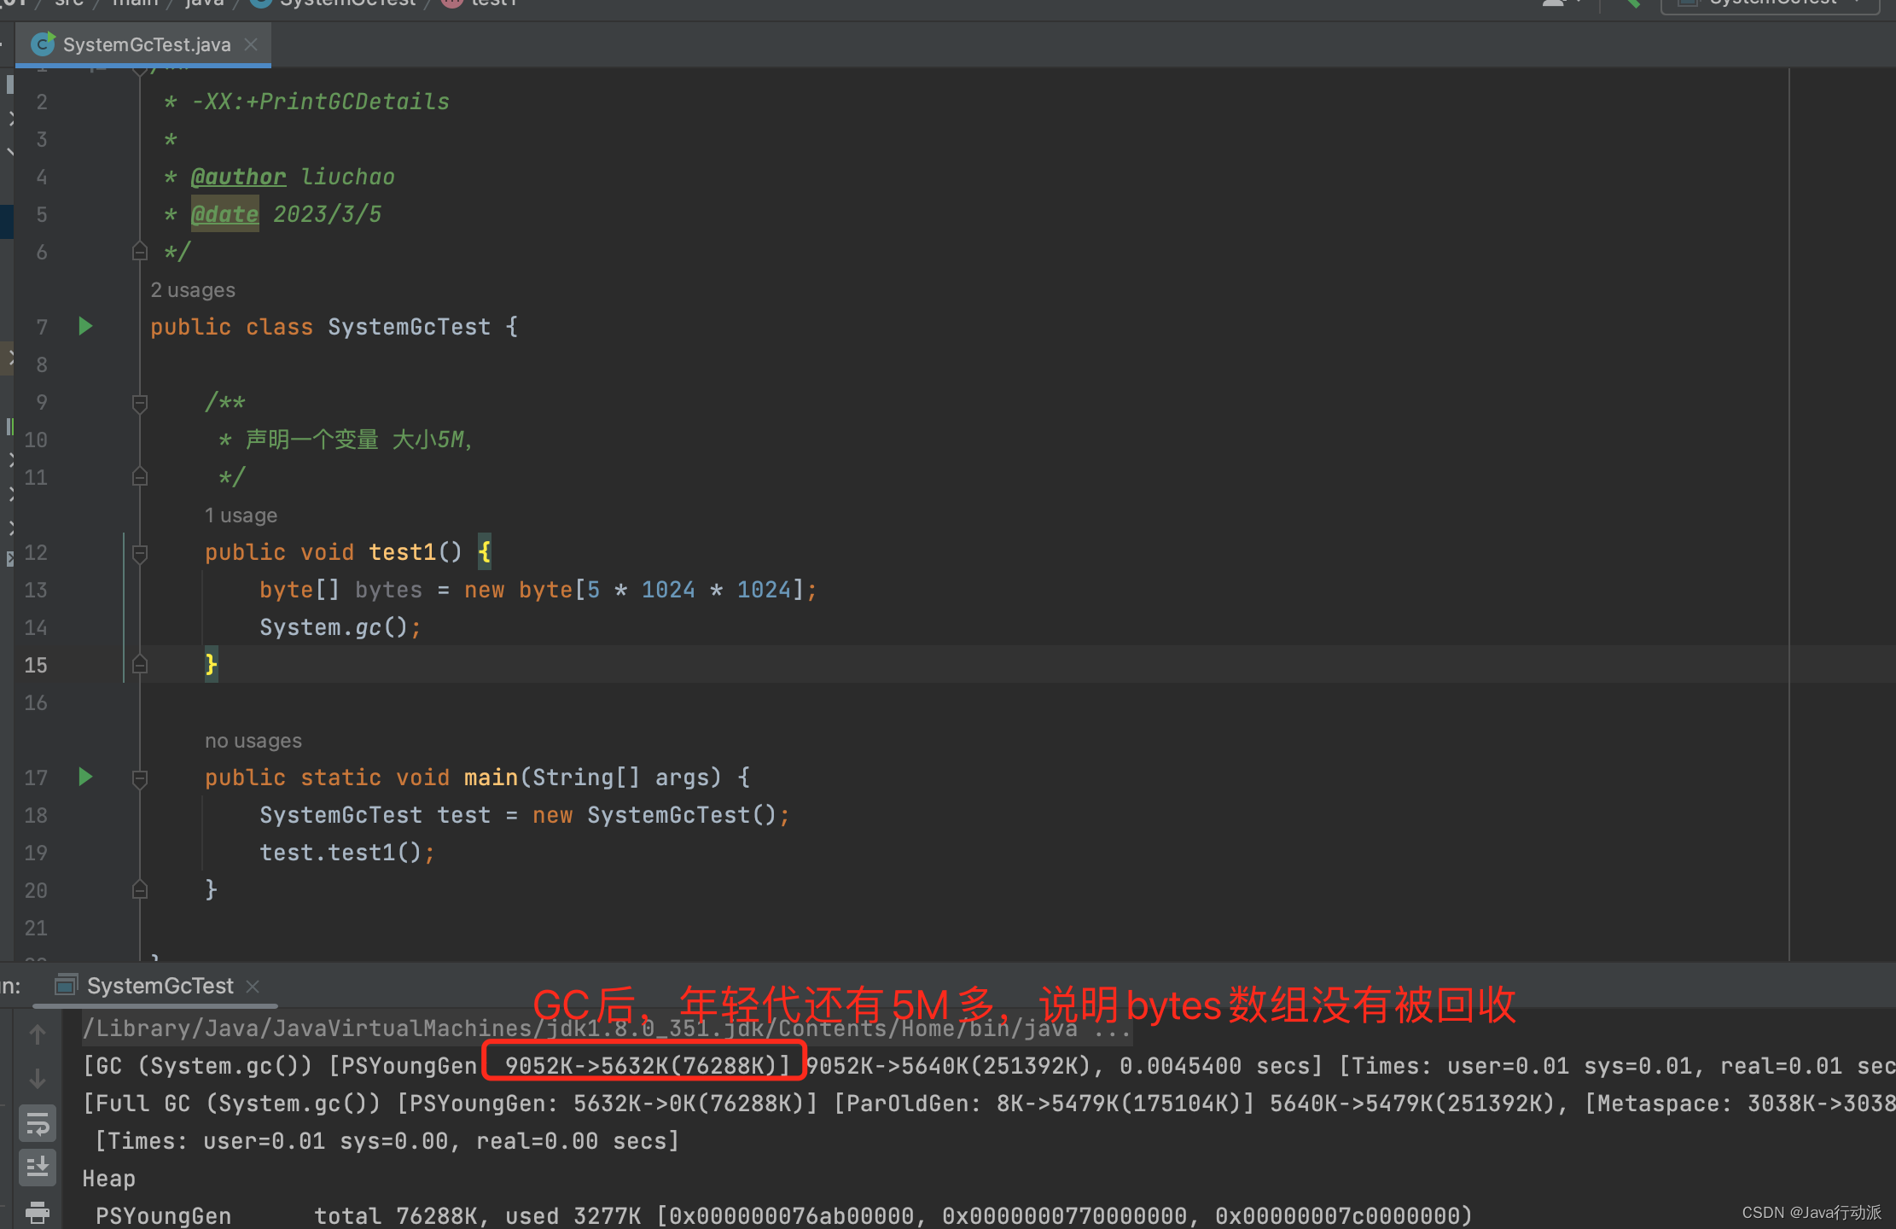Viewport: 1896px width, 1229px height.
Task: Click the @author Javadoc tag
Action: (x=238, y=177)
